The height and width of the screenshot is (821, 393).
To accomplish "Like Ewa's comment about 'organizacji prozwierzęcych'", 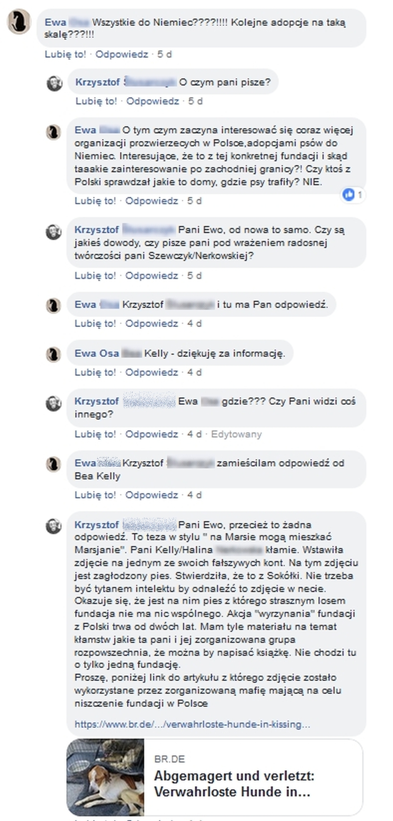I will 95,201.
